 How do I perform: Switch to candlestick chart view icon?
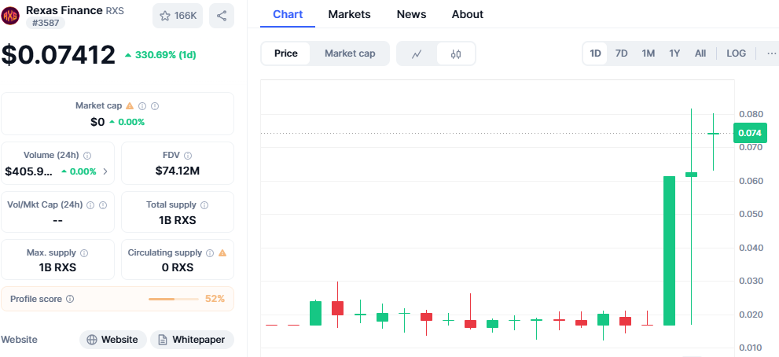456,53
